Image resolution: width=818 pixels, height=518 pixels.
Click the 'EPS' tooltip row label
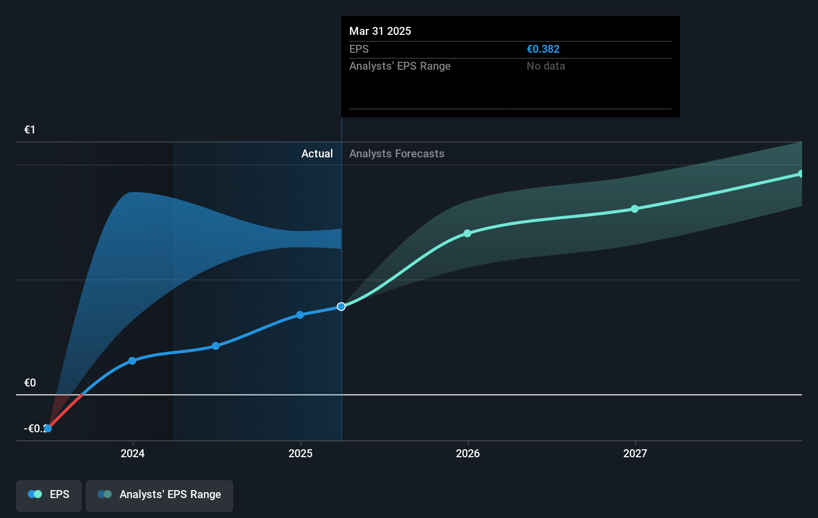[x=359, y=49]
